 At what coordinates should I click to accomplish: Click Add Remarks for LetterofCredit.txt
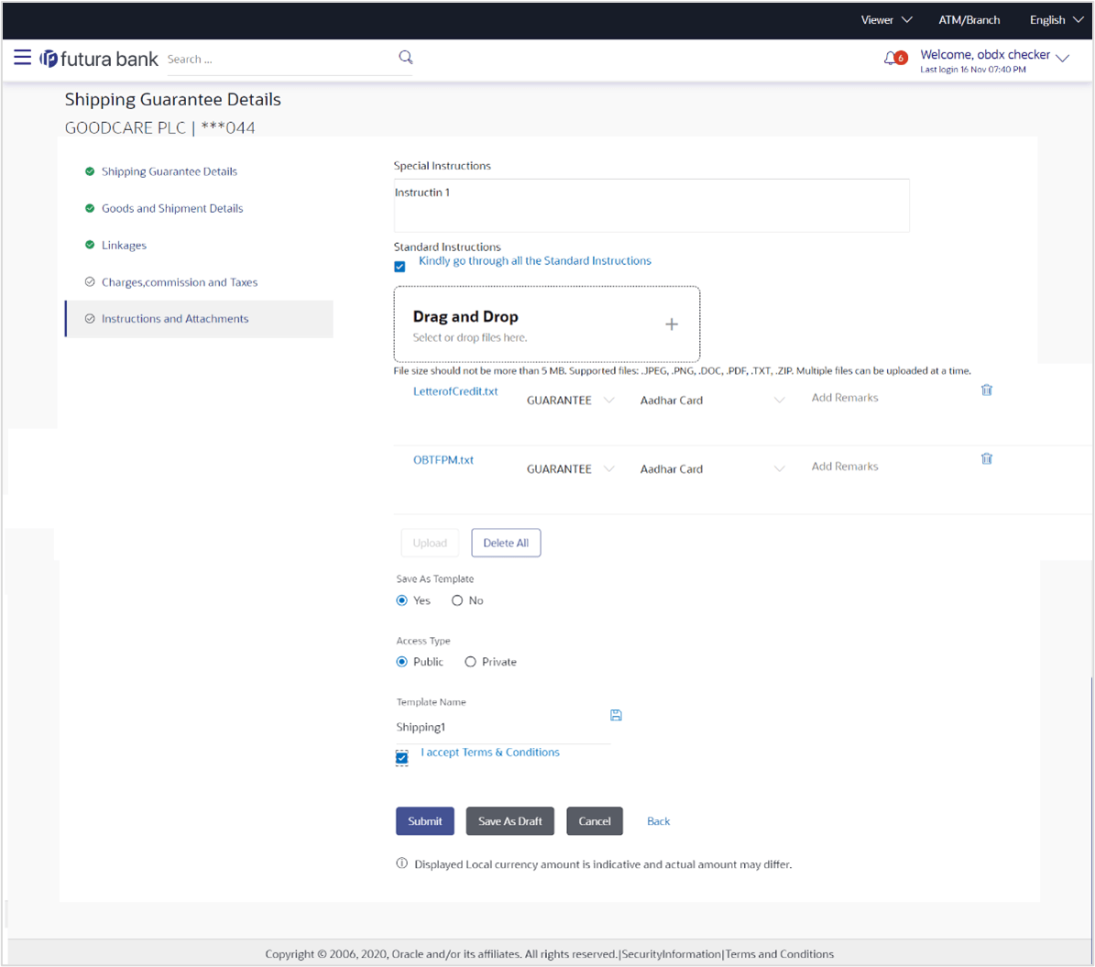(845, 398)
